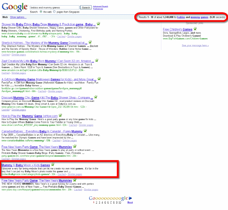Click the Web tab label

[x=5, y=17]
